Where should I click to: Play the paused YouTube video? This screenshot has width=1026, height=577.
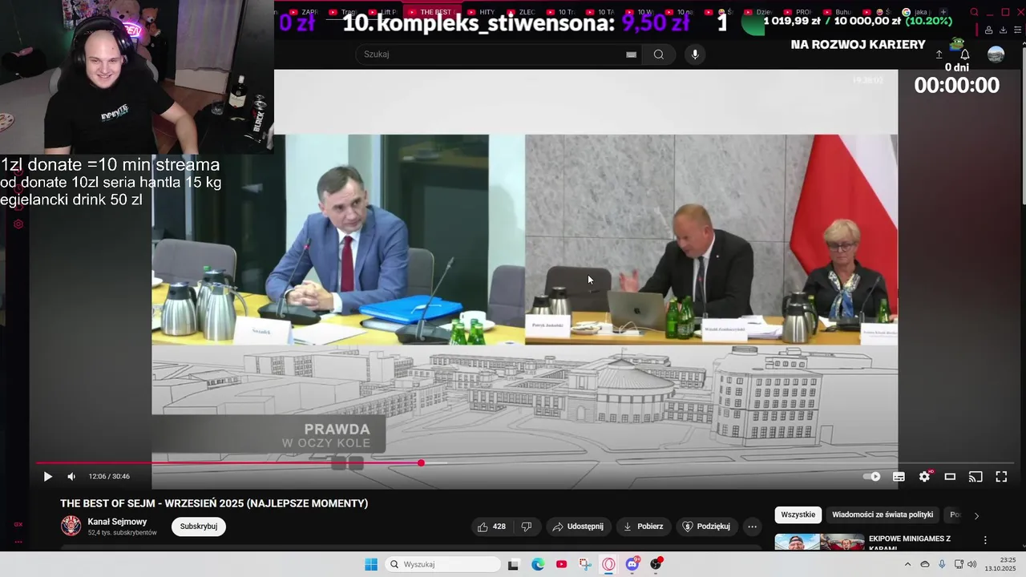point(47,477)
